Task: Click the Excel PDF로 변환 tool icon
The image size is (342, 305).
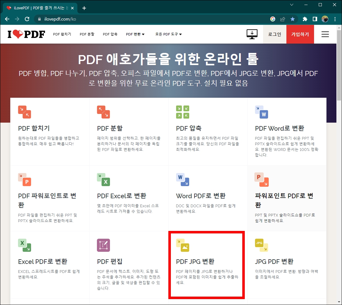Action: pos(25,245)
